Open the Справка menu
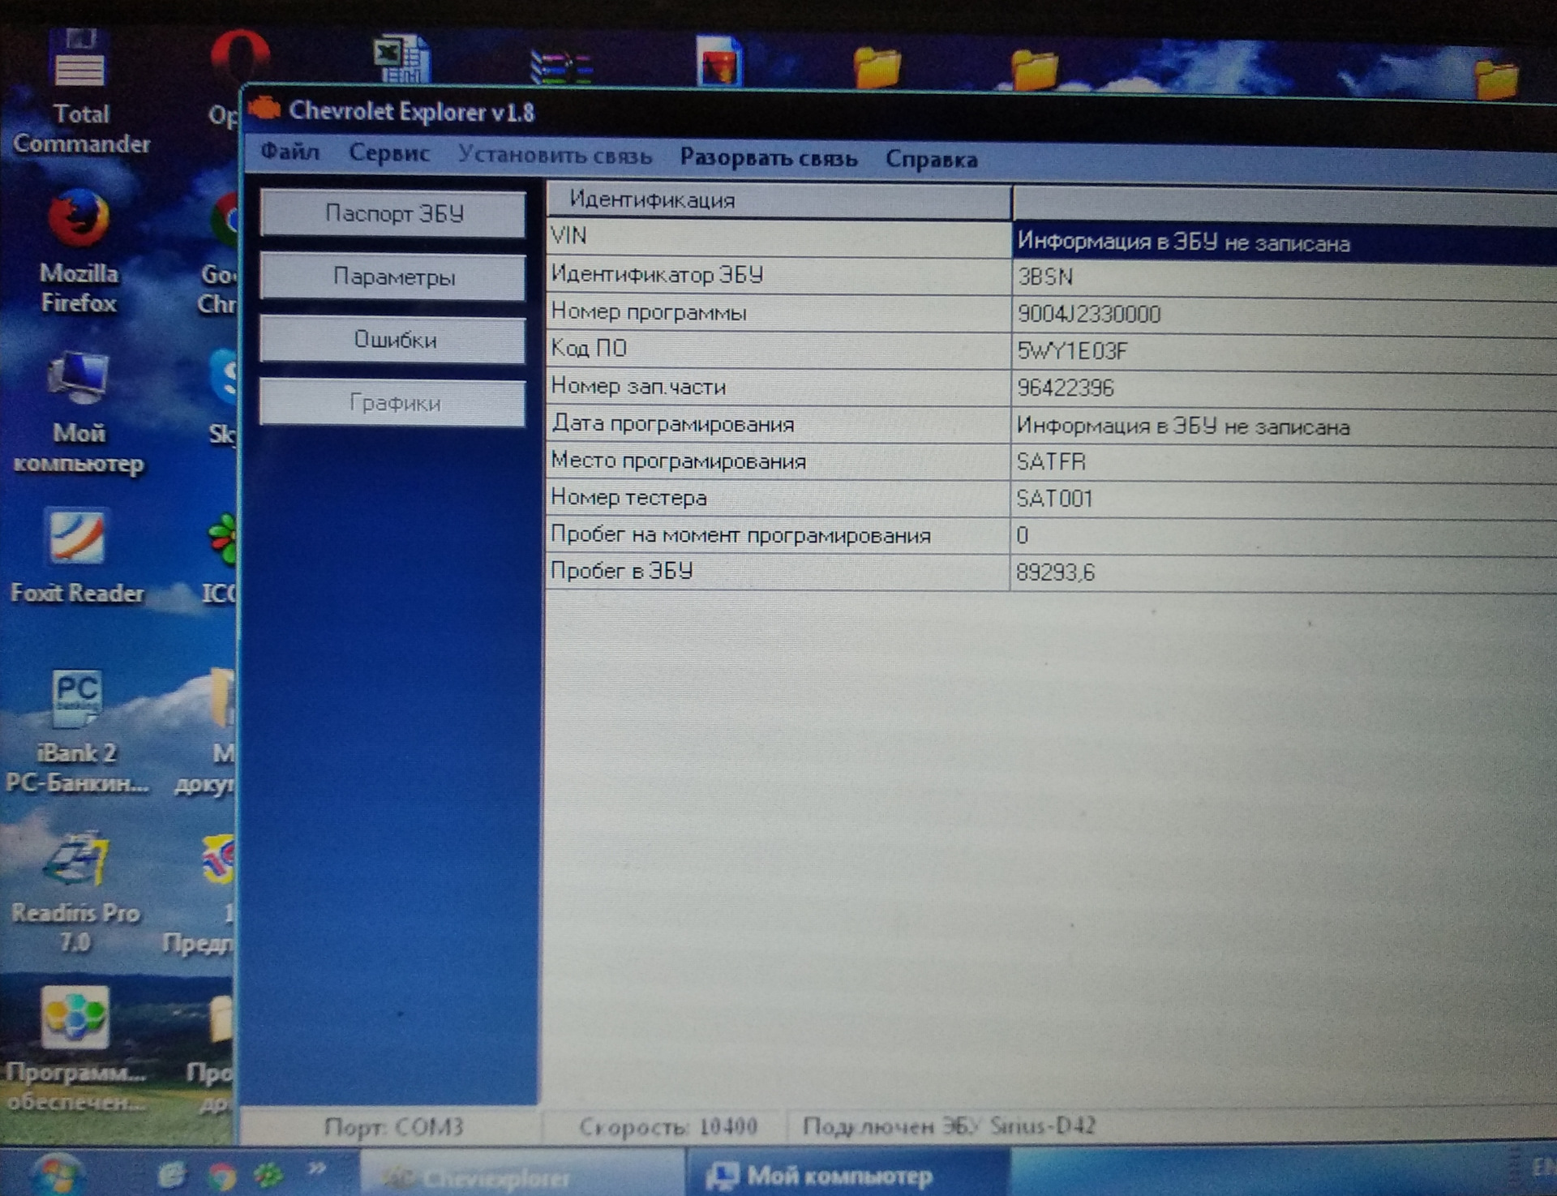This screenshot has height=1196, width=1557. point(931,159)
